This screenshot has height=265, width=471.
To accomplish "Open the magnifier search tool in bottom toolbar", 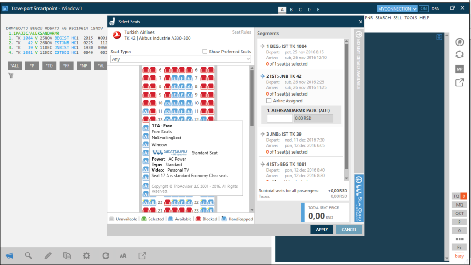I will pyautogui.click(x=29, y=256).
